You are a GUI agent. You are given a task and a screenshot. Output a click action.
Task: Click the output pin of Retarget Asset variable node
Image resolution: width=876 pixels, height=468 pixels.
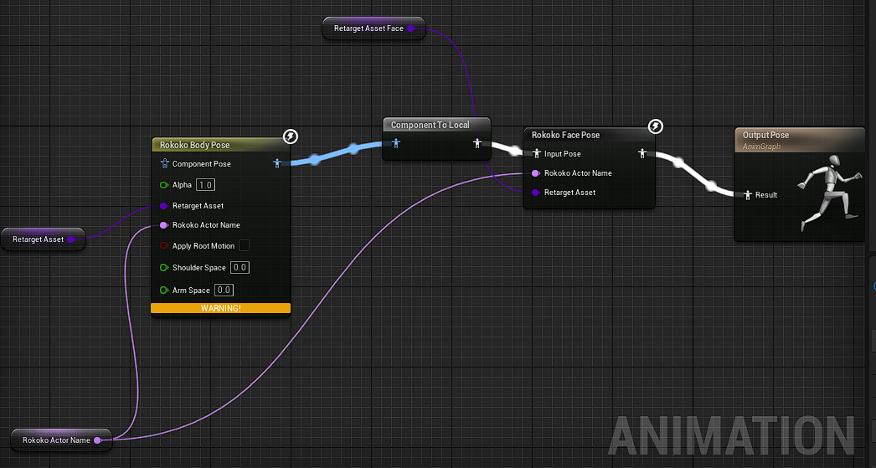click(x=71, y=239)
